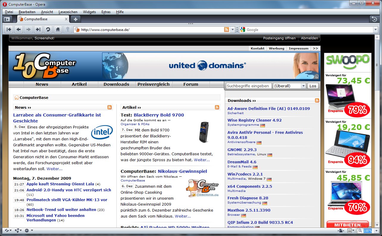The image size is (382, 236).
Task: Expand the Opera Turbo dropdown arrow
Action: coord(32,231)
